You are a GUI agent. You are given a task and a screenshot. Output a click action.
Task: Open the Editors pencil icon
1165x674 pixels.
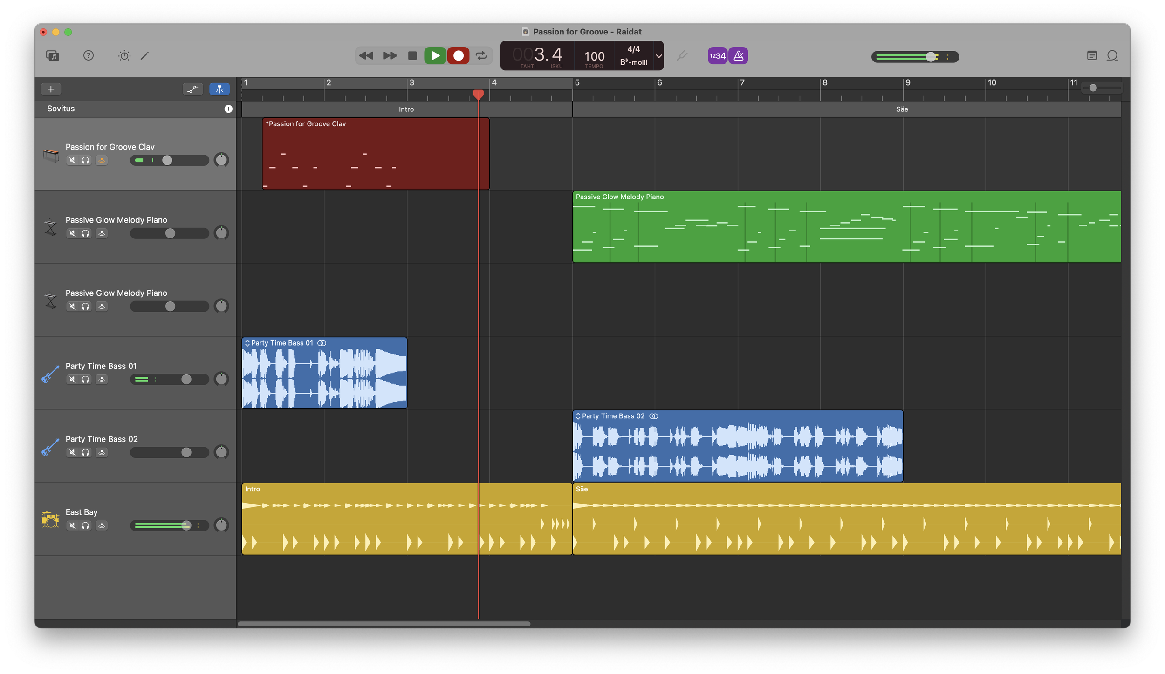coord(145,56)
